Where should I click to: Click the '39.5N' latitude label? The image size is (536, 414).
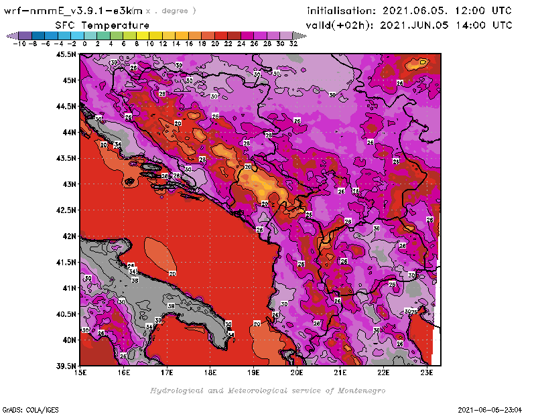pos(66,366)
